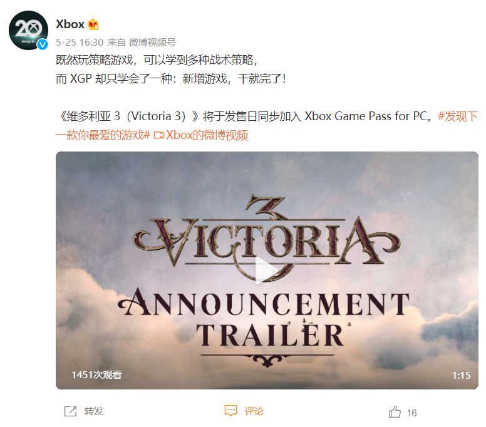Click the 1451次观看 view count
The width and height of the screenshot is (486, 427).
pyautogui.click(x=96, y=375)
